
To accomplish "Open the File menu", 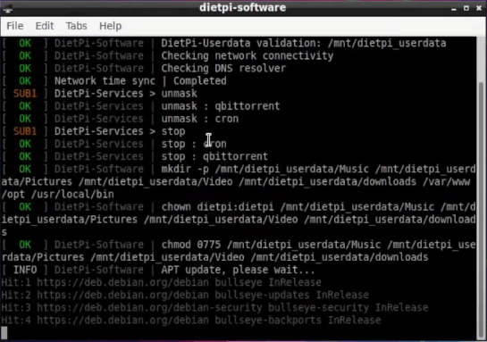I will click(15, 26).
